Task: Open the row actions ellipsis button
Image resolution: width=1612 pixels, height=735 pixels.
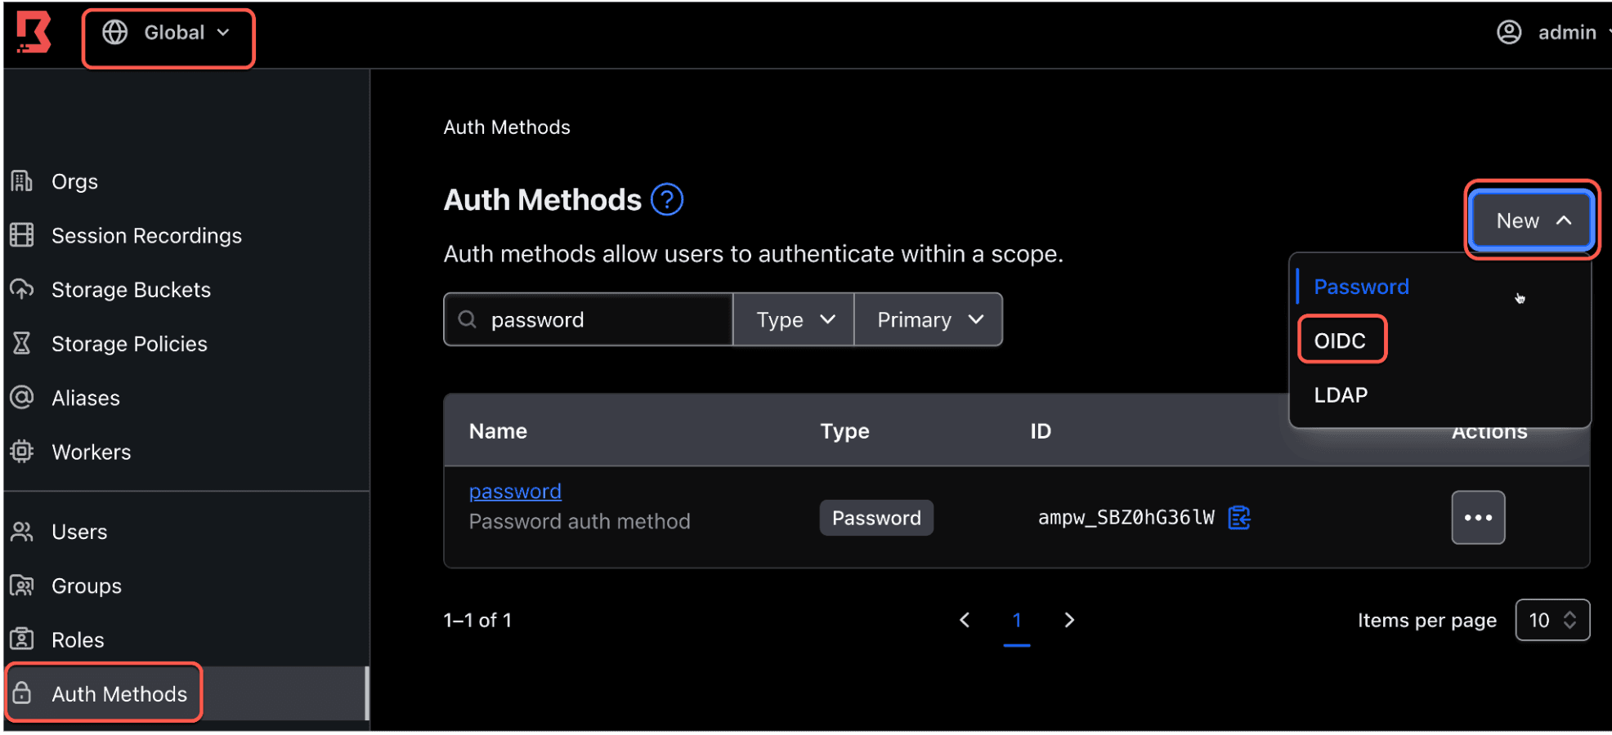Action: tap(1478, 518)
